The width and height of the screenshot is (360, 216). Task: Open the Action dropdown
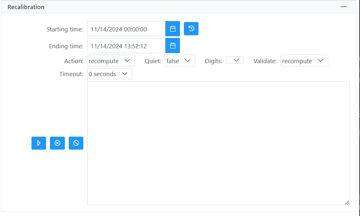111,61
